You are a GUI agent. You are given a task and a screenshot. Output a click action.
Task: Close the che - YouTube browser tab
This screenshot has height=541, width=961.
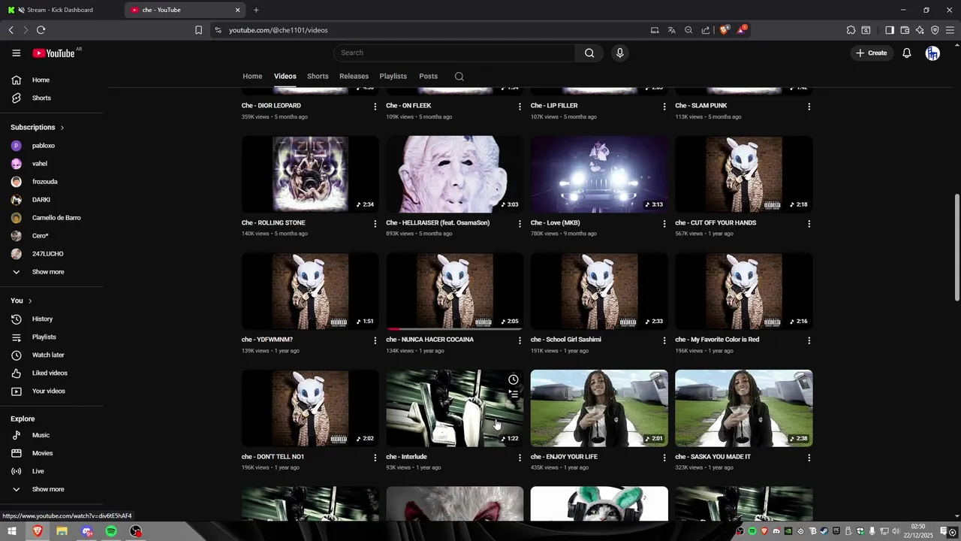pos(238,10)
